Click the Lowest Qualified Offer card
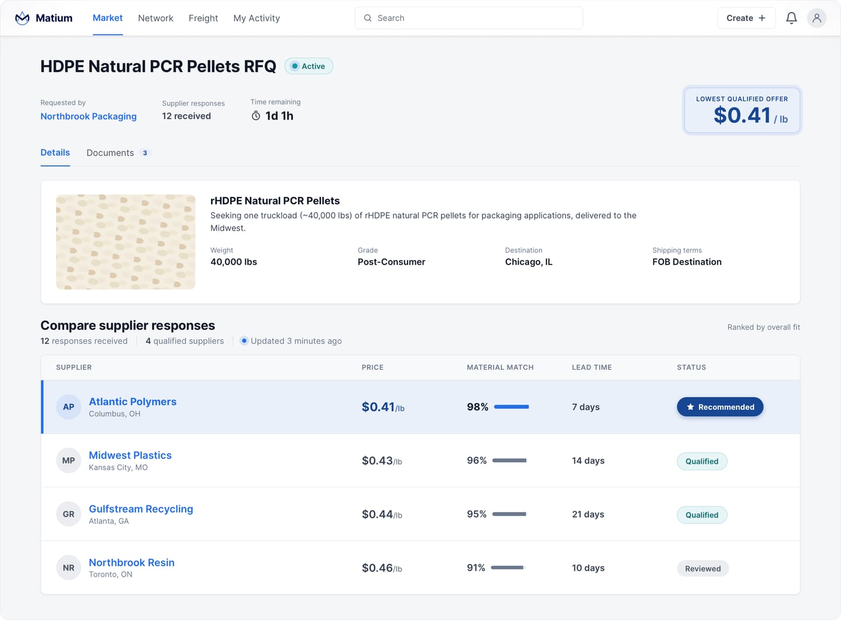Image resolution: width=841 pixels, height=620 pixels. click(x=742, y=110)
